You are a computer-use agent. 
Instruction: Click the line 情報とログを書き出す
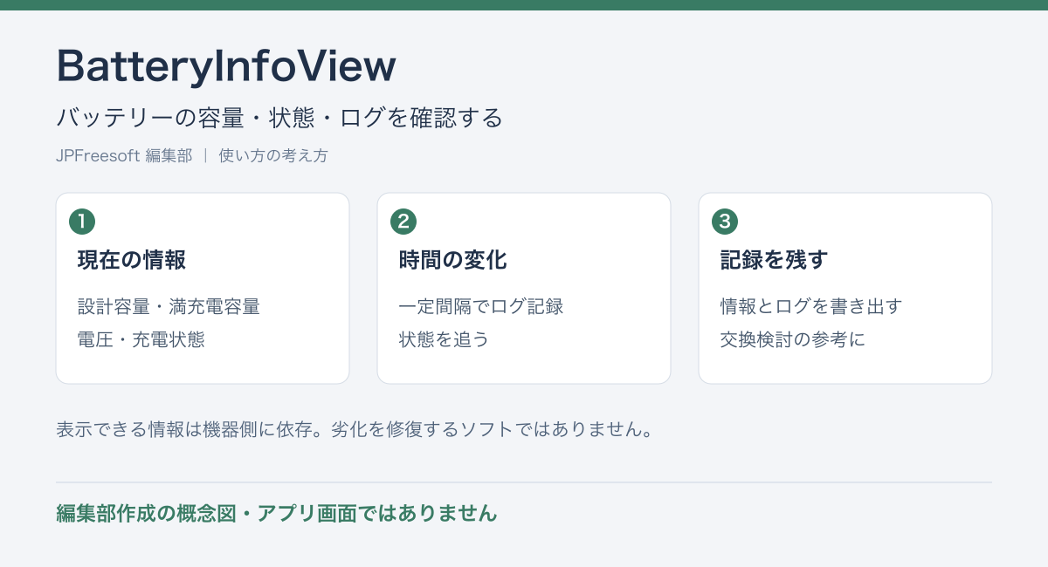click(811, 307)
